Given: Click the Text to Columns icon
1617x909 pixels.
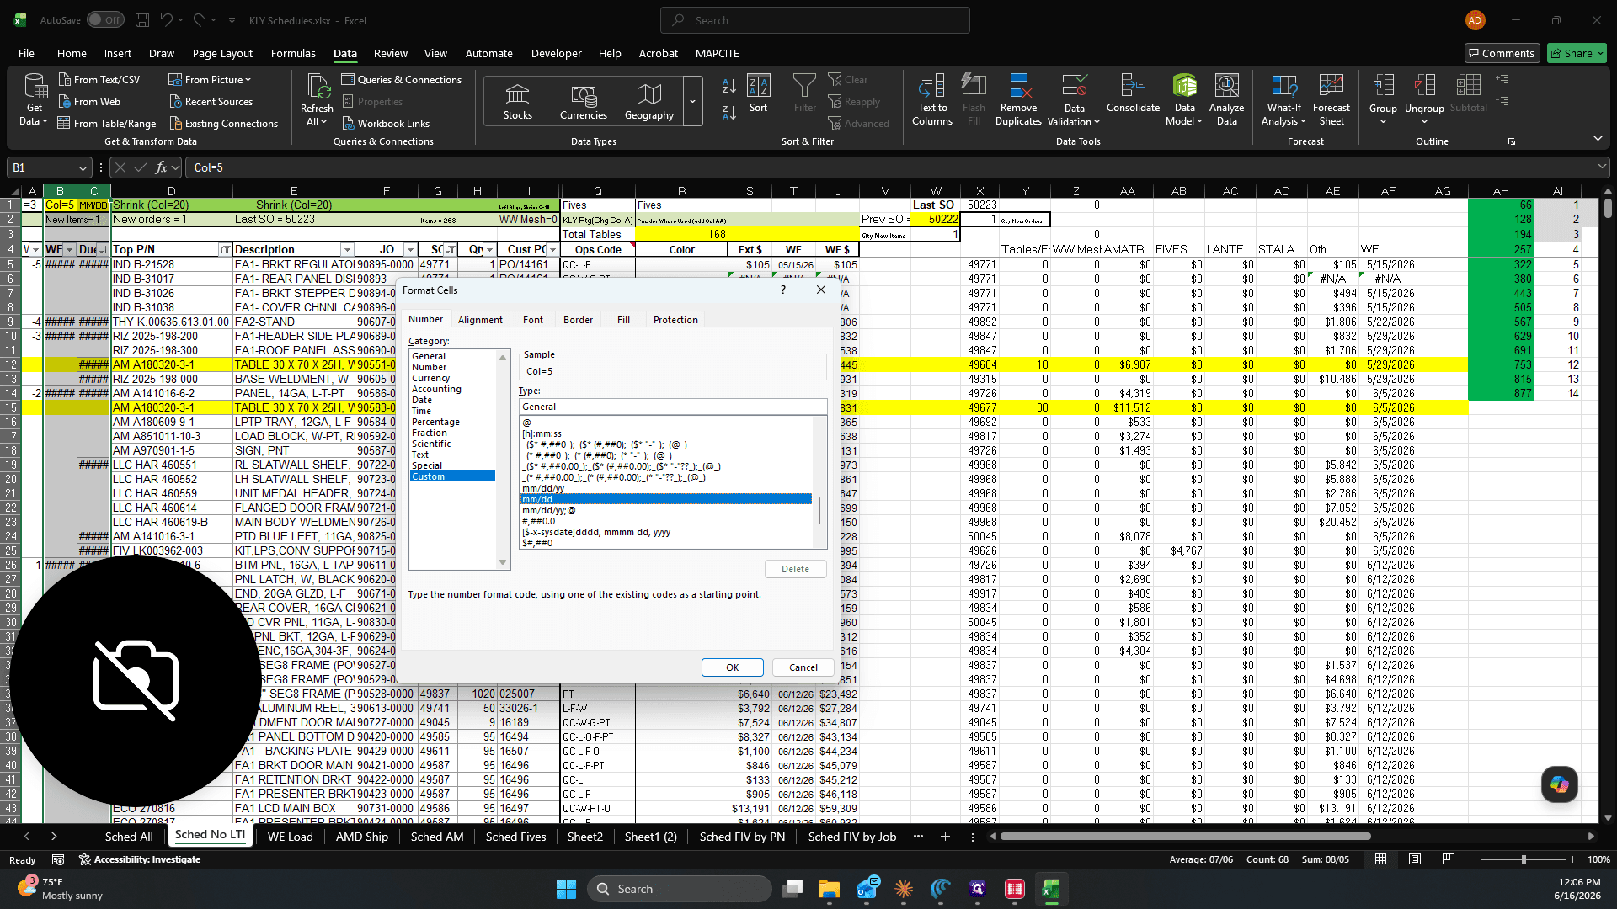Looking at the screenshot, I should coord(932,99).
